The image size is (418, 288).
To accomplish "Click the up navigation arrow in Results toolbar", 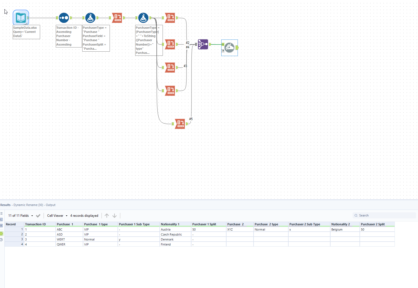I will 107,216.
